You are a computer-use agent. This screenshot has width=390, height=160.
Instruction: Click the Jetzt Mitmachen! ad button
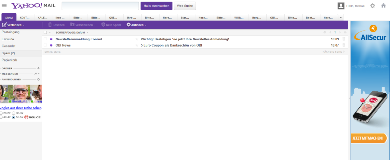point(369,138)
